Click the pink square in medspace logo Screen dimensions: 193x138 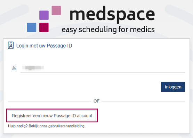[x=56, y=10]
